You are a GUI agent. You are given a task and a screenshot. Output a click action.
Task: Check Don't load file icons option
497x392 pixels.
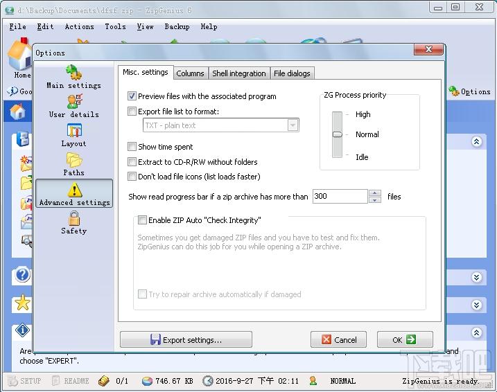click(x=132, y=177)
